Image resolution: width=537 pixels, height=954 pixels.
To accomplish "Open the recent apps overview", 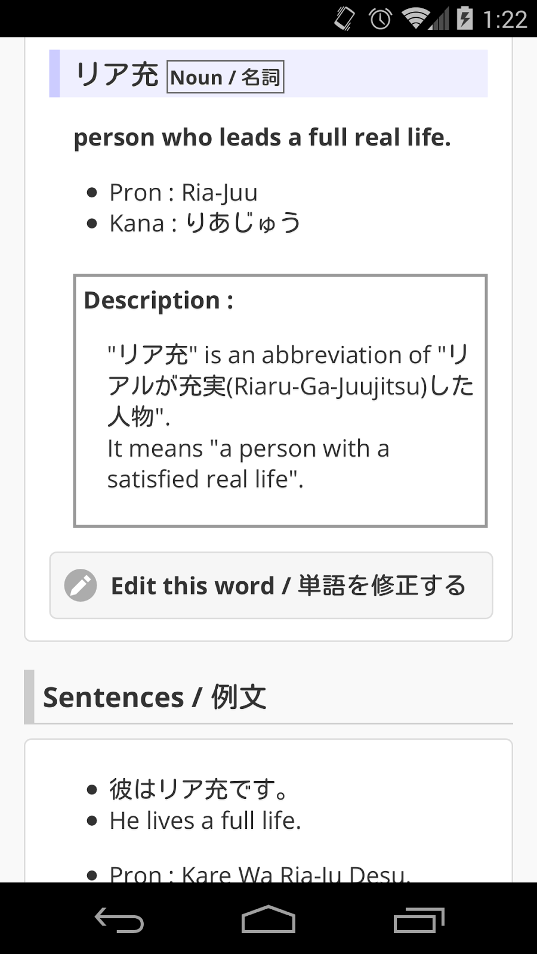I will point(418,919).
